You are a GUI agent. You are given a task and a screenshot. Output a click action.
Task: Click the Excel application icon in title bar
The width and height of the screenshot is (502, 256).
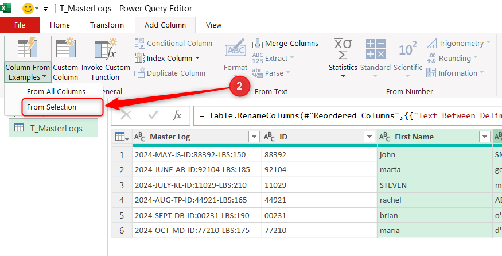click(5, 8)
